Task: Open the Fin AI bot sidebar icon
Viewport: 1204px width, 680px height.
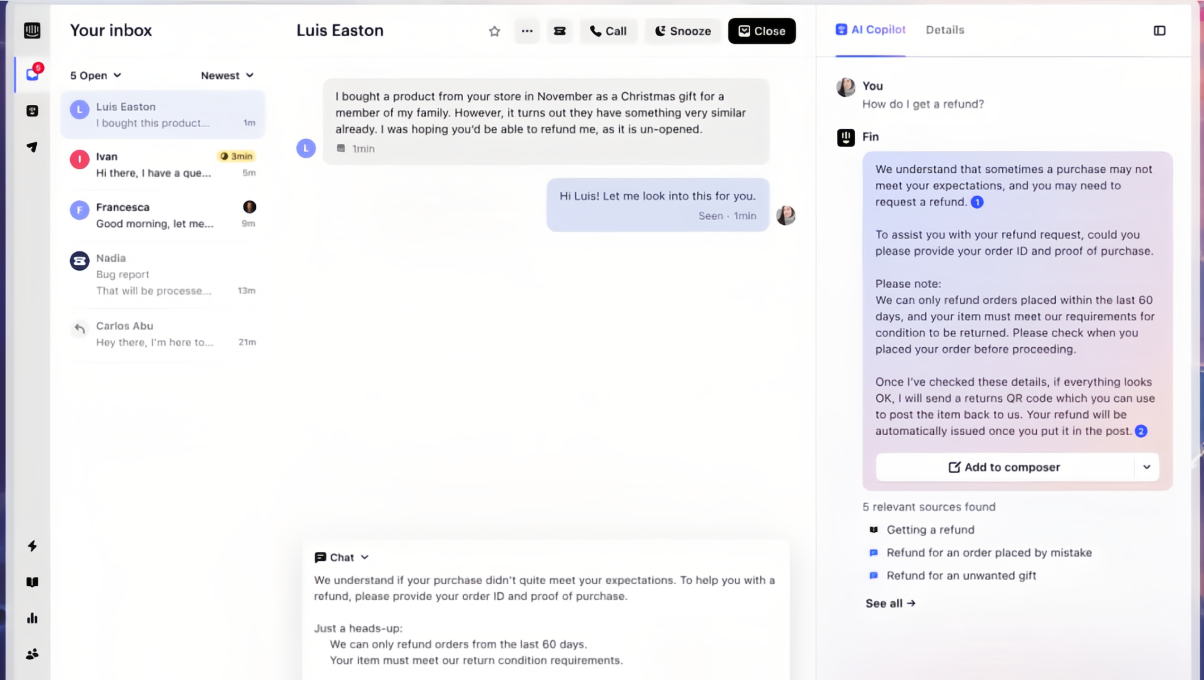Action: 32,111
